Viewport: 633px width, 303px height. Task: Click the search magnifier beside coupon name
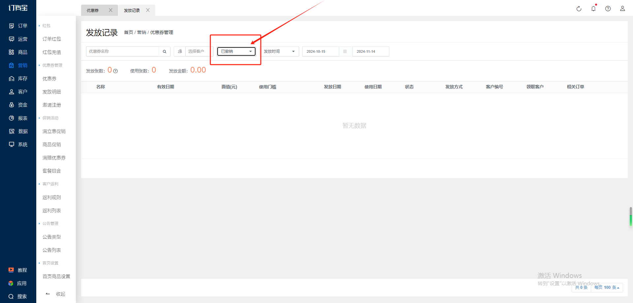[x=165, y=51]
